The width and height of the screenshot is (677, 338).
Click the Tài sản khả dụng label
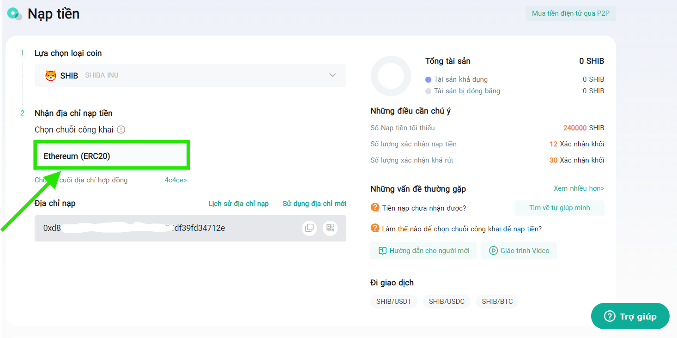click(x=460, y=79)
